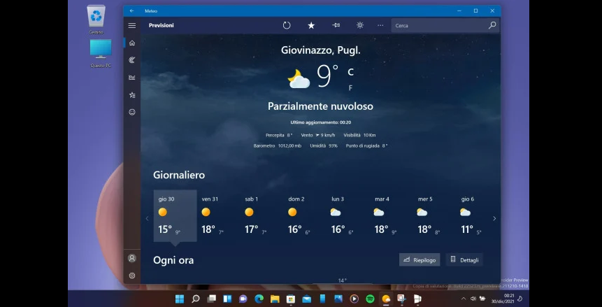Add Giovinazzo to favorites with the star icon
Viewport: 602px width, 307px height.
pos(311,25)
